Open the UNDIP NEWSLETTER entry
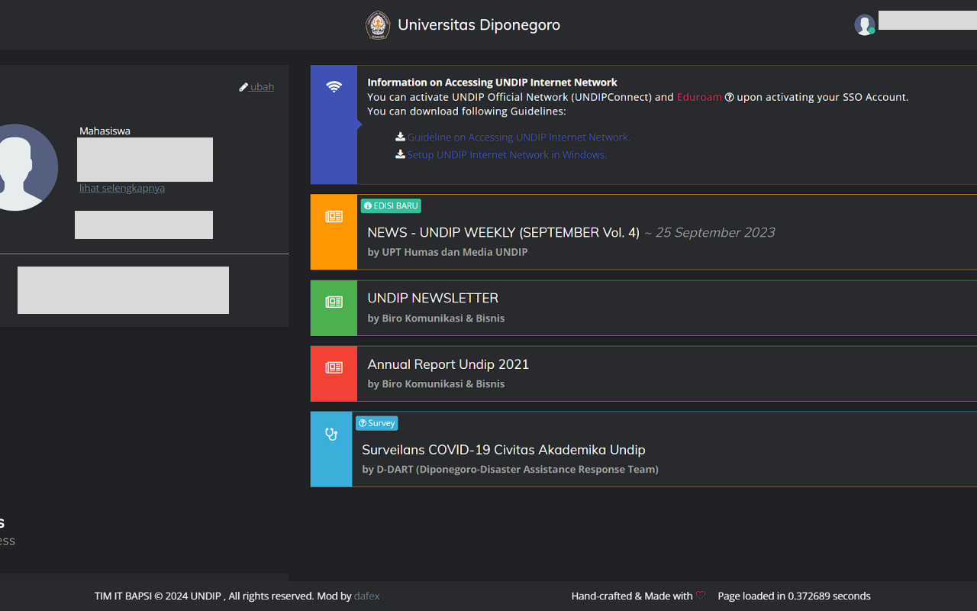Image resolution: width=977 pixels, height=611 pixels. pos(433,298)
